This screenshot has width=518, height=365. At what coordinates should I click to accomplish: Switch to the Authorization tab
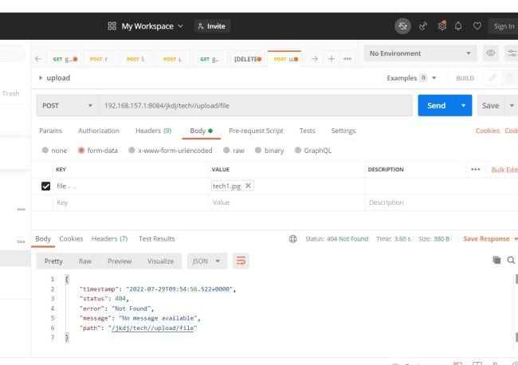pyautogui.click(x=99, y=131)
